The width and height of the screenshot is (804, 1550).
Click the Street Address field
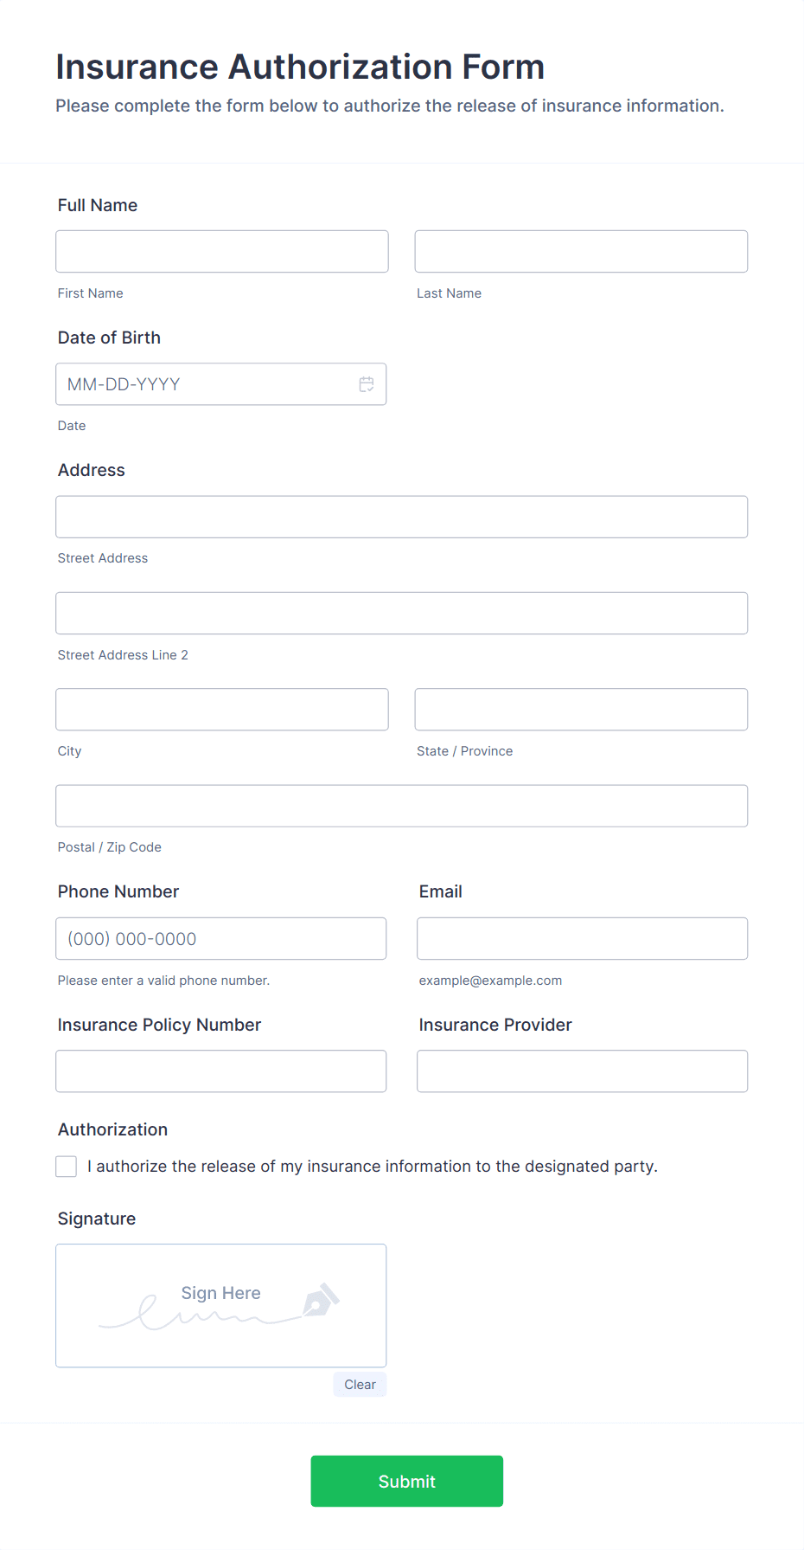coord(401,517)
